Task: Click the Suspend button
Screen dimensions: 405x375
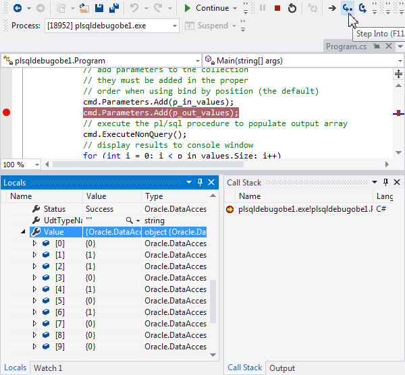Action: pos(207,26)
